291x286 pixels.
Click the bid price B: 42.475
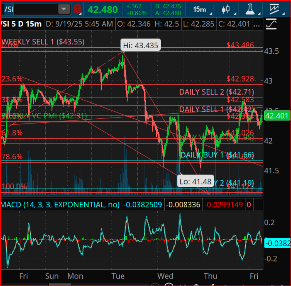pos(168,6)
